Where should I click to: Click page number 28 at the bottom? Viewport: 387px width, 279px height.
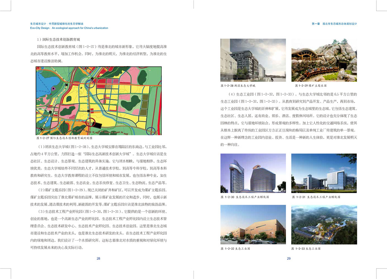[98, 259]
